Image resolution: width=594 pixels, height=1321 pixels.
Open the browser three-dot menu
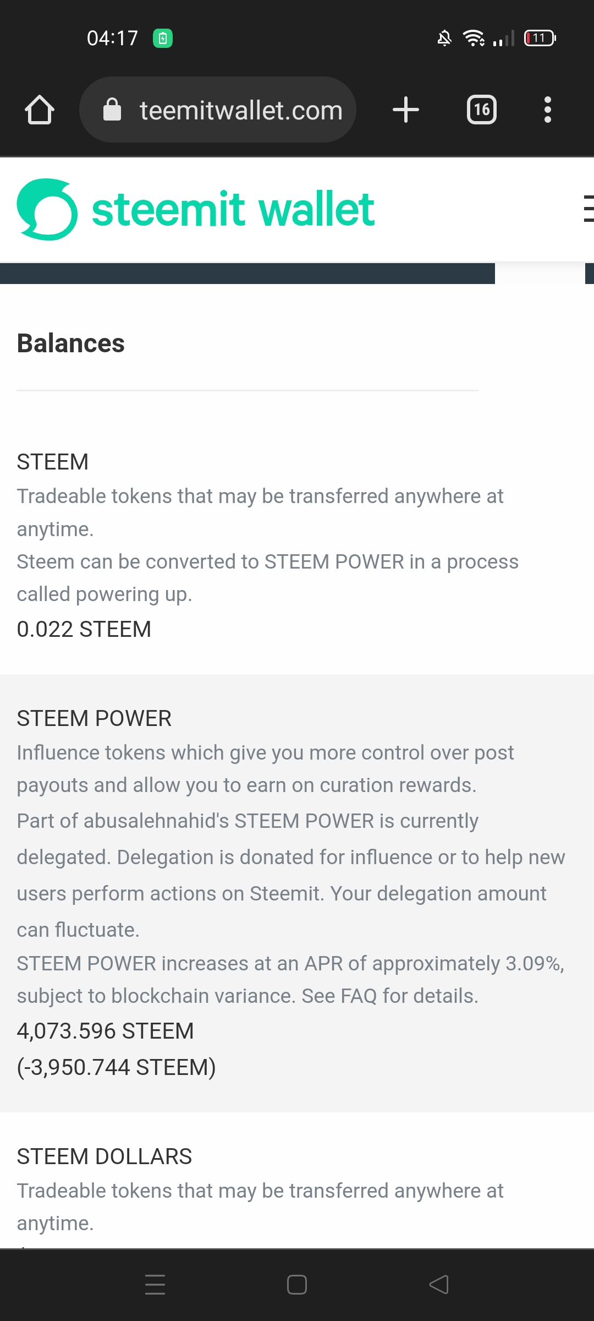pyautogui.click(x=547, y=110)
